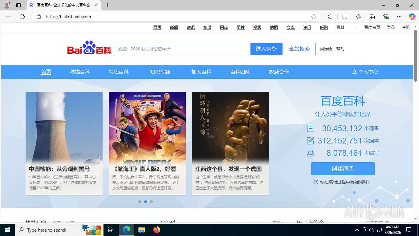Open the 秒懂百科 menu
The height and width of the screenshot is (236, 419).
pos(80,72)
